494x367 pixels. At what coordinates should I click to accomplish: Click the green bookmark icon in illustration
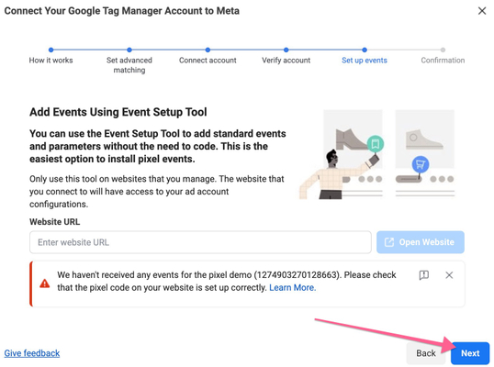point(376,144)
